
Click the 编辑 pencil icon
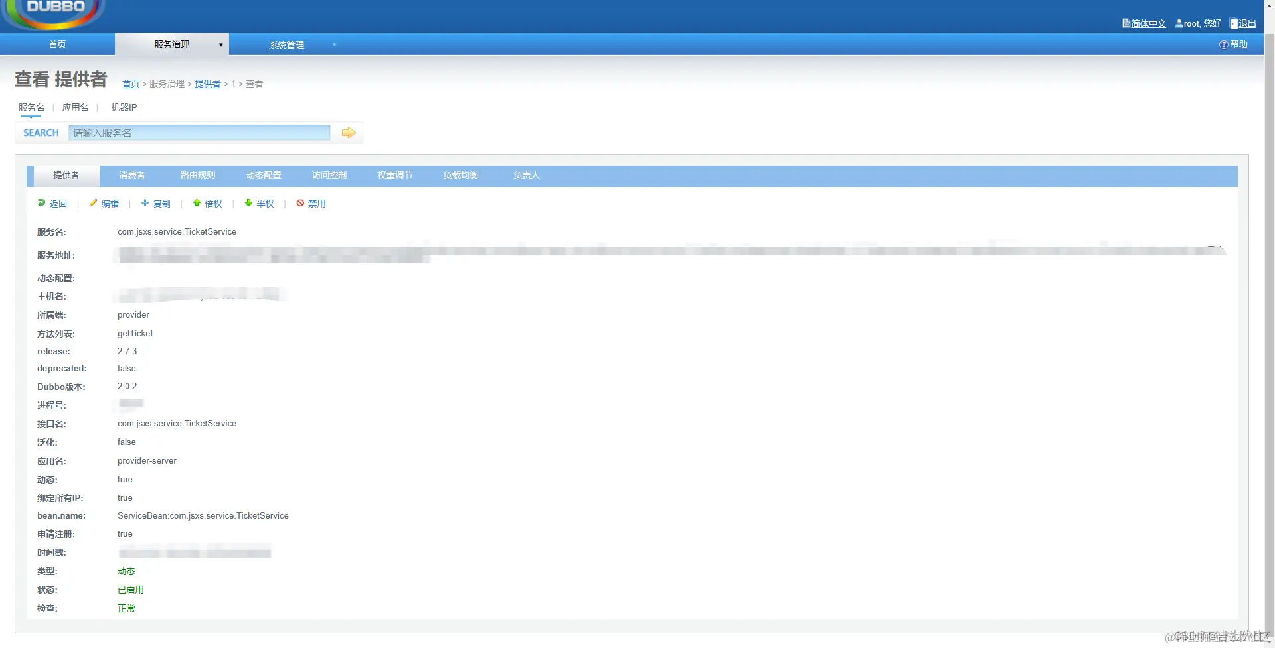(93, 203)
